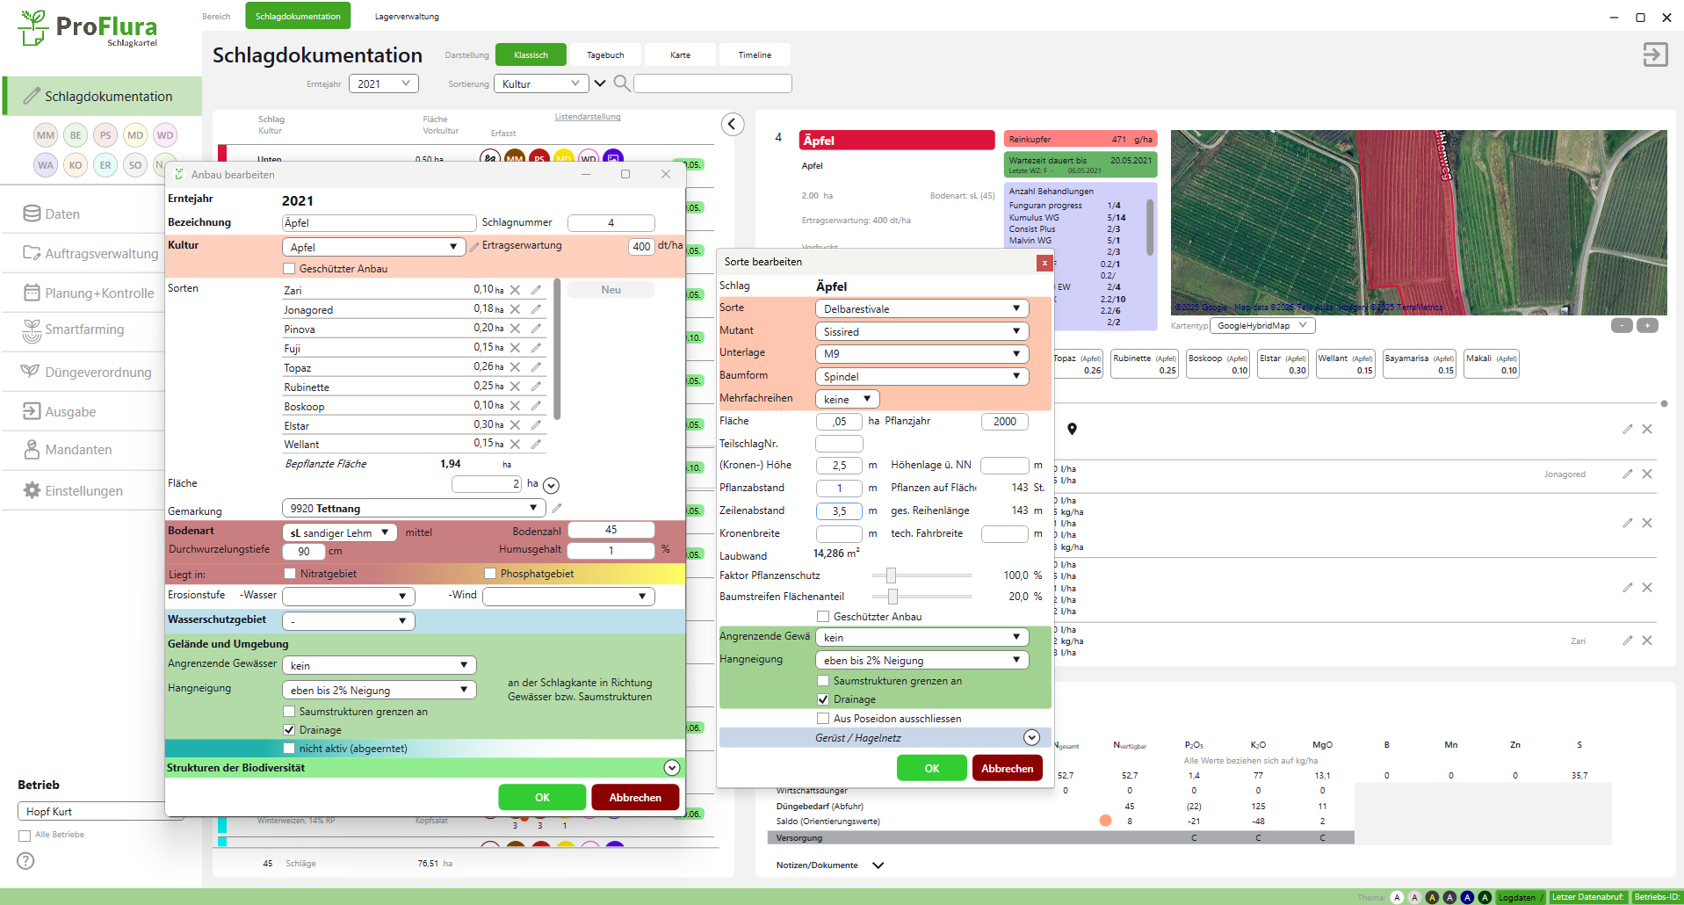Toggle 'Aus Poseidon ausschliessen' checkbox
This screenshot has height=905, width=1684.
823,719
